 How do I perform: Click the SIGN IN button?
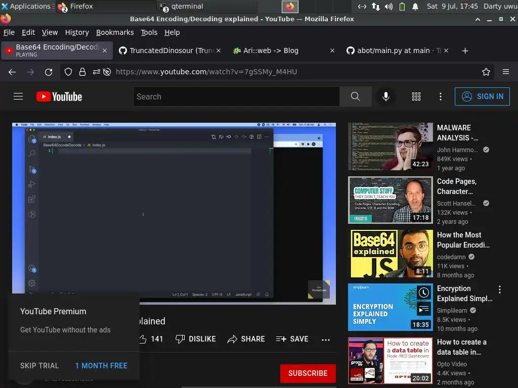tap(482, 96)
